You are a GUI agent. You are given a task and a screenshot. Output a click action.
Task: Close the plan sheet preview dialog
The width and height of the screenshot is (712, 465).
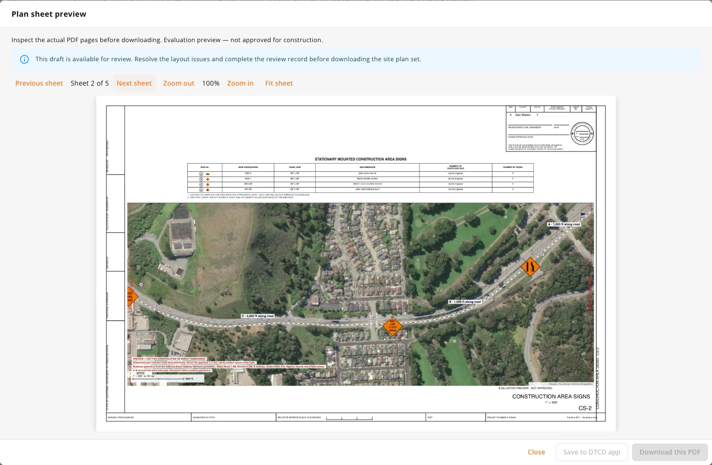coord(537,452)
